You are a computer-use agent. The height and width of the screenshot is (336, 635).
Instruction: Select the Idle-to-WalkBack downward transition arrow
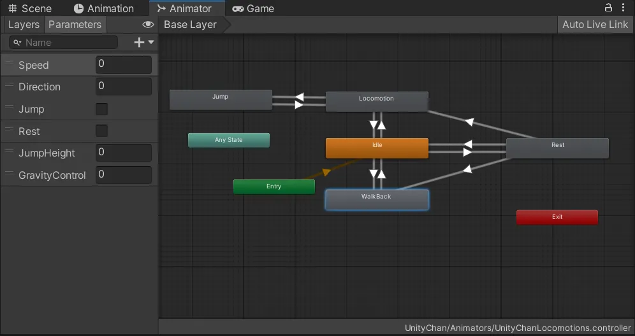point(374,174)
